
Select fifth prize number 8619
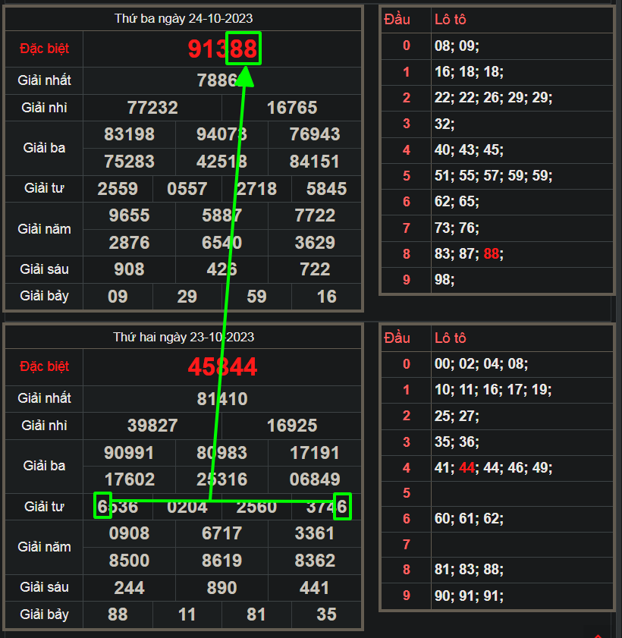(x=222, y=561)
